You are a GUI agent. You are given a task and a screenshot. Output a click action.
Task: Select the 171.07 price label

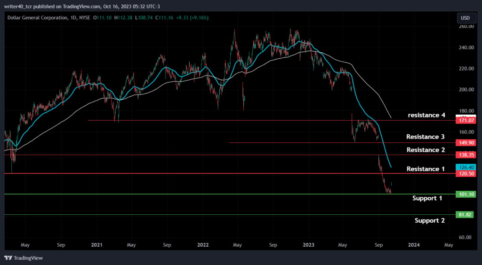[x=466, y=121]
